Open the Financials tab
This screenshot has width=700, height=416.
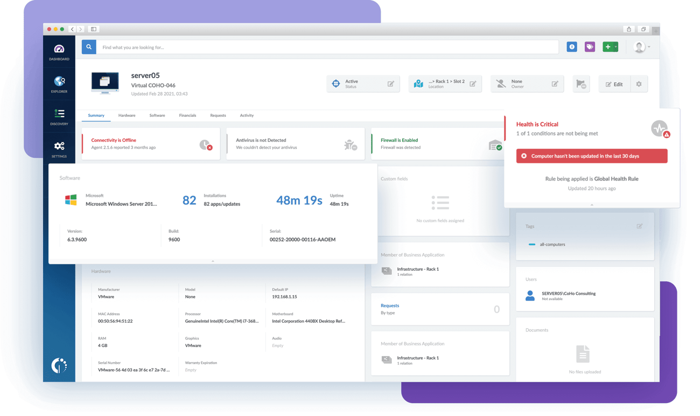[x=187, y=115]
